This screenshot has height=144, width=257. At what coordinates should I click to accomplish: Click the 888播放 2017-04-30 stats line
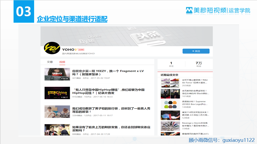pos(91,134)
